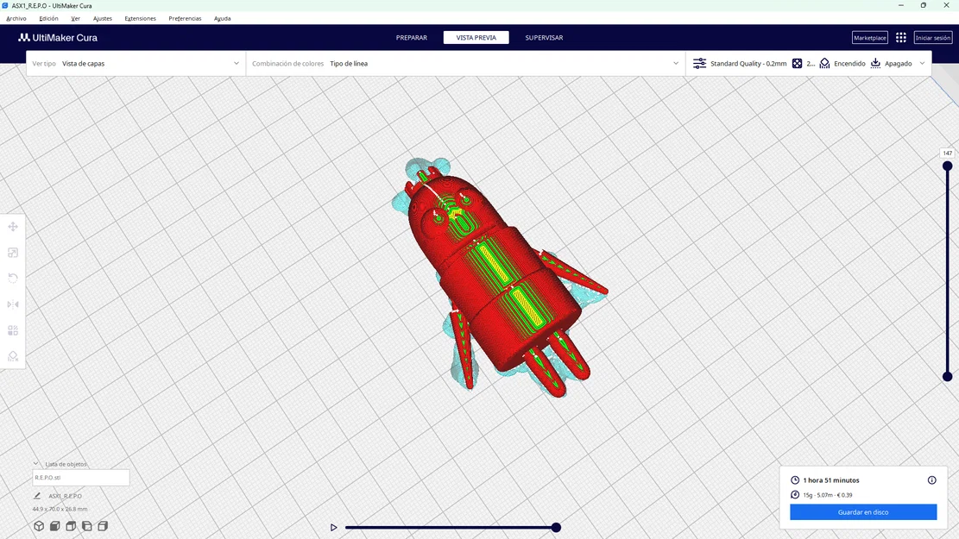Open per-model settings tool
The height and width of the screenshot is (539, 959).
12,329
